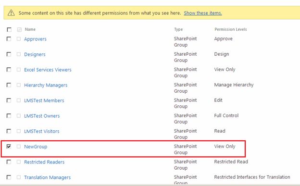
Task: Open the Restricted Readers group link
Action: tap(44, 162)
